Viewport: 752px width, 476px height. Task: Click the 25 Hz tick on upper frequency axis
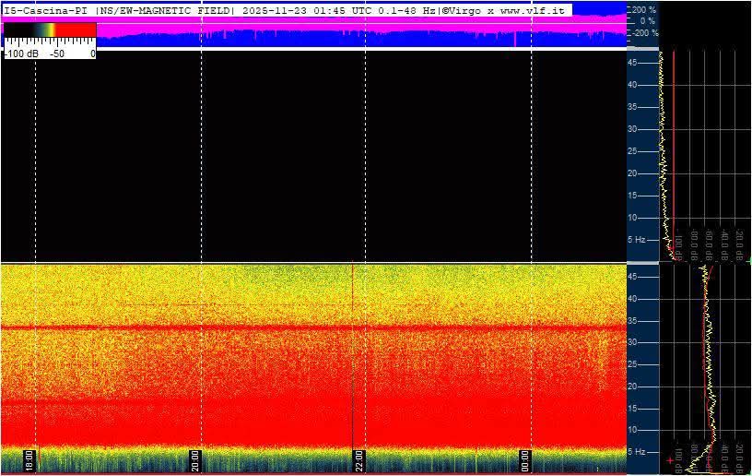[x=633, y=151]
